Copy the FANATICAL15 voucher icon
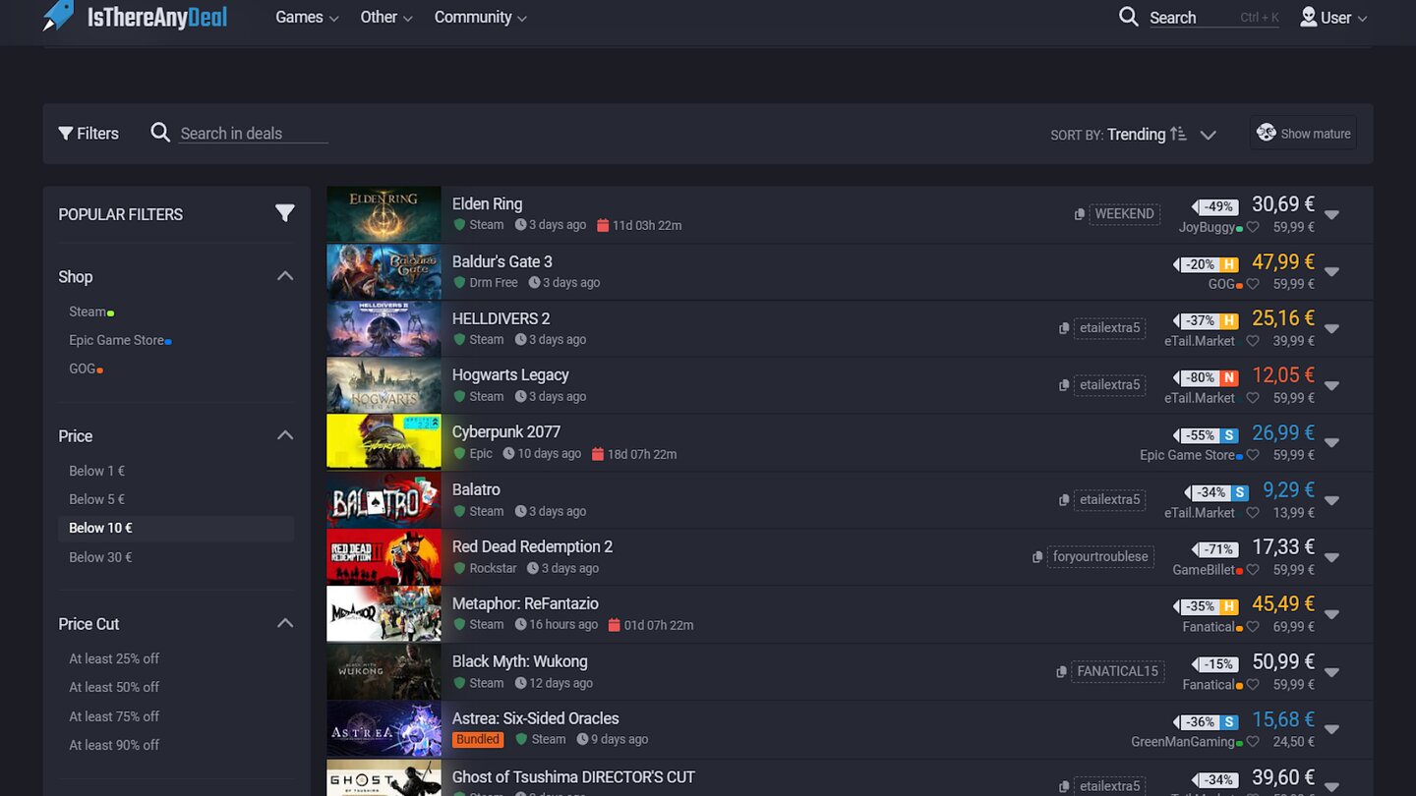The image size is (1416, 796). tap(1062, 672)
